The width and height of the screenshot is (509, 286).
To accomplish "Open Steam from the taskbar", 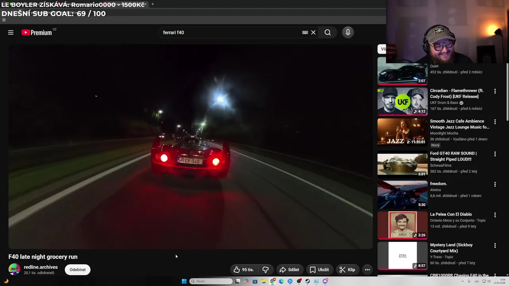I will coord(307,281).
